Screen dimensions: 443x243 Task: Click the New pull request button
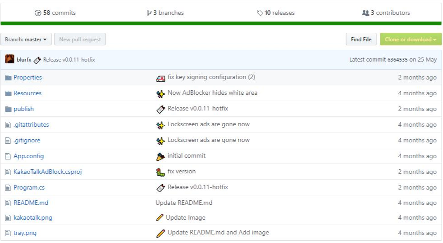tap(80, 39)
